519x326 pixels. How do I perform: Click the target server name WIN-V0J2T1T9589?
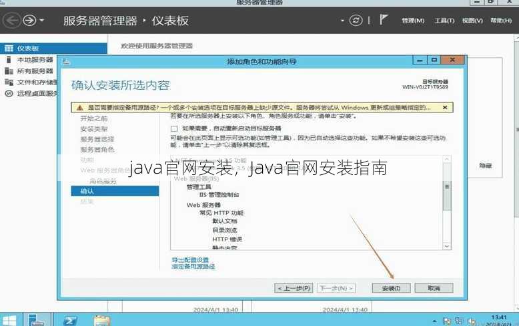coord(425,87)
